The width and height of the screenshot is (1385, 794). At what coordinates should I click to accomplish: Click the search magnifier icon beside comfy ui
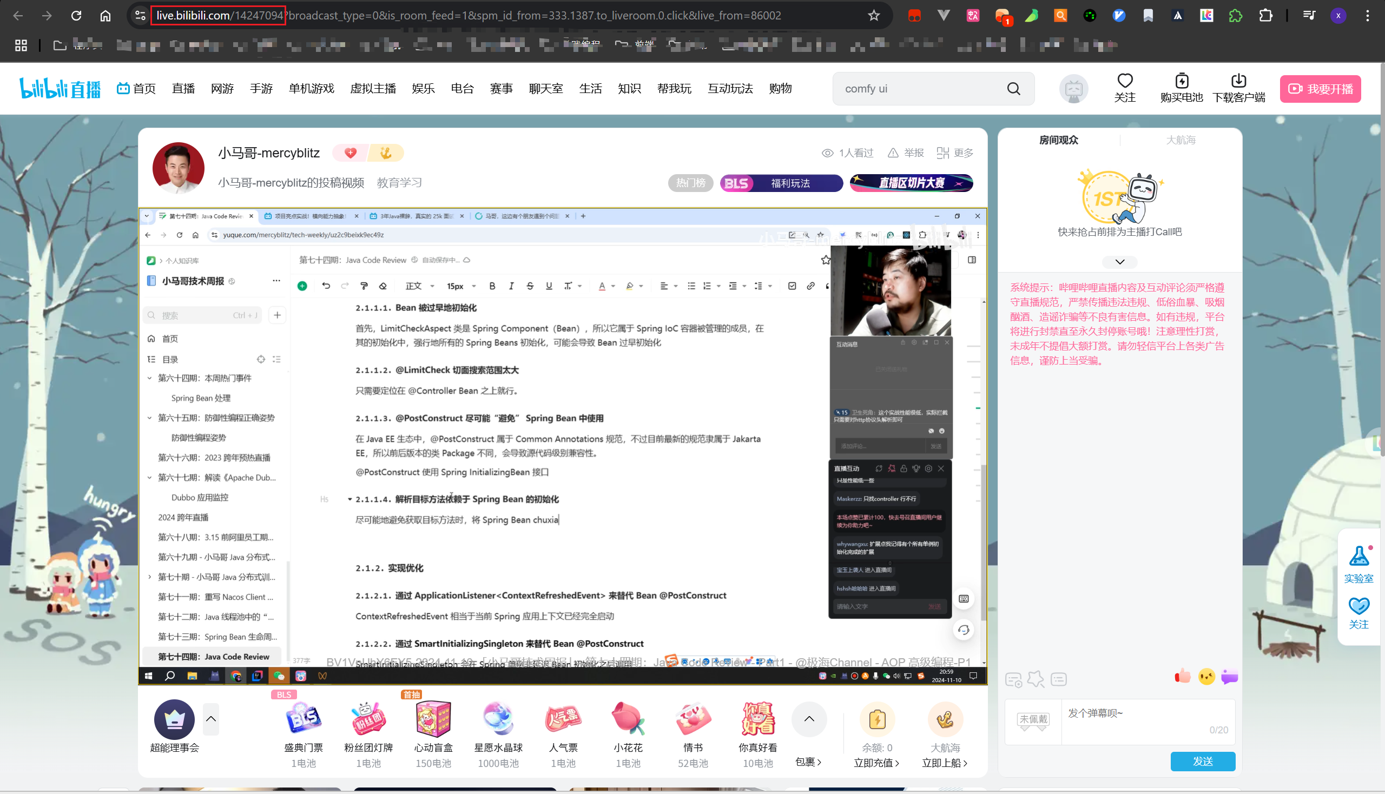click(x=1013, y=89)
